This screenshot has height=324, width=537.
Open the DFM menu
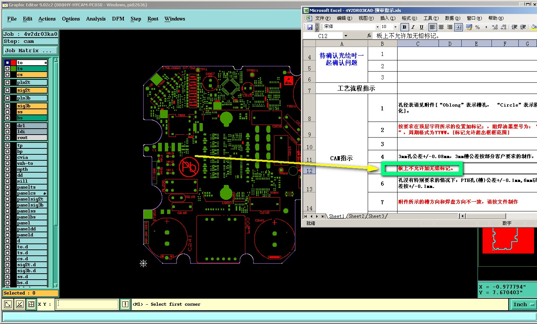click(x=118, y=19)
